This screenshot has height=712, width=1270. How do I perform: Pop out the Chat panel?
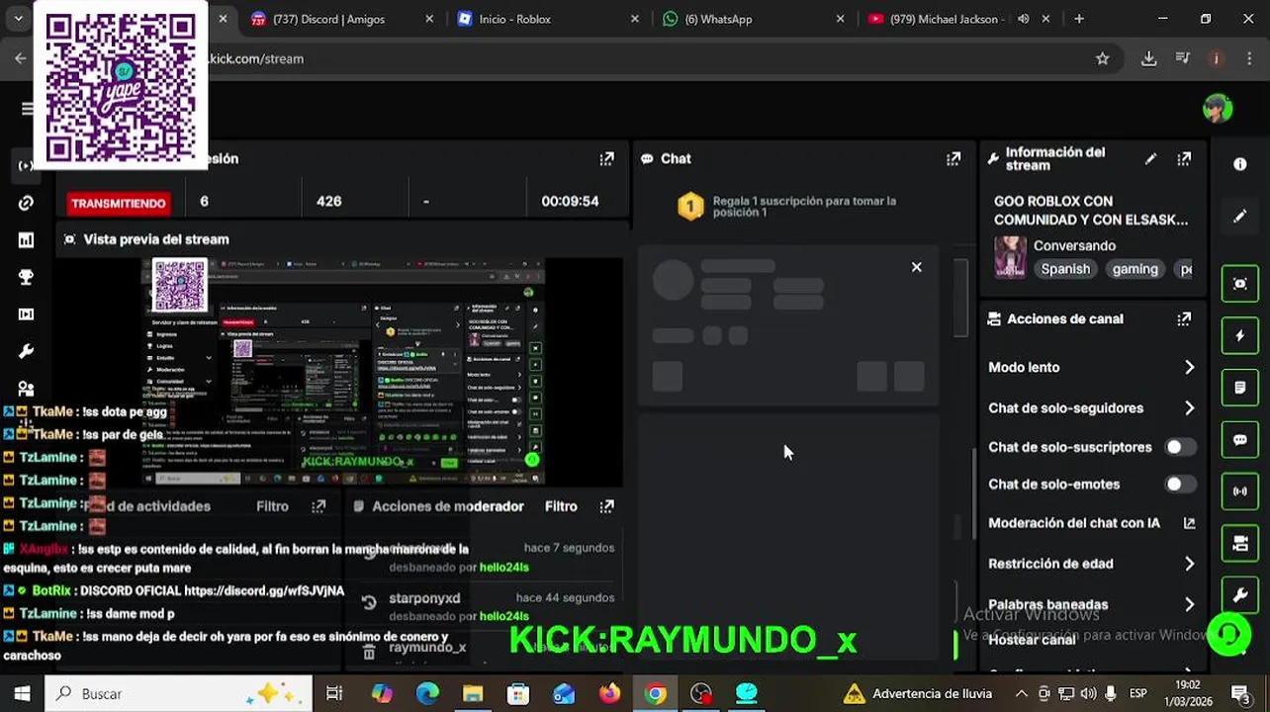tap(953, 158)
